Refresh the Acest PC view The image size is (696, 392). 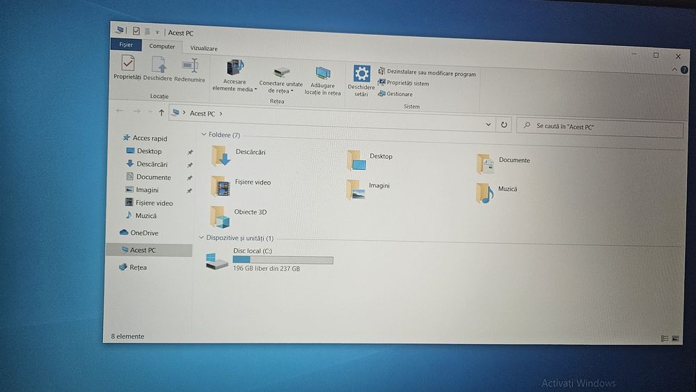(x=504, y=125)
